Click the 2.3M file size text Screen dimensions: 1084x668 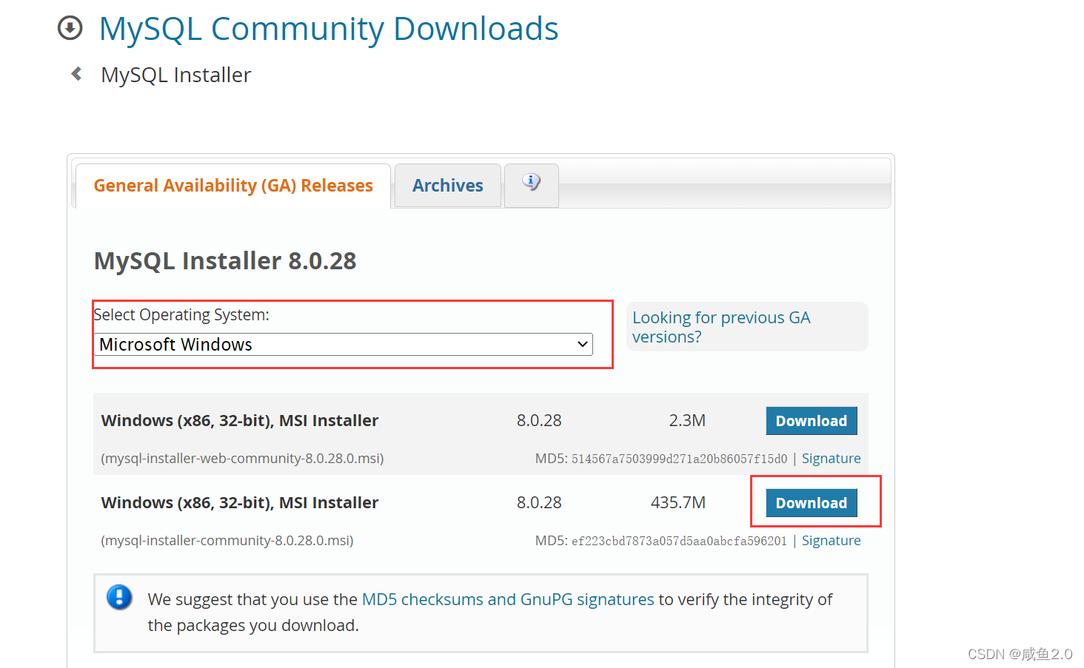point(687,421)
